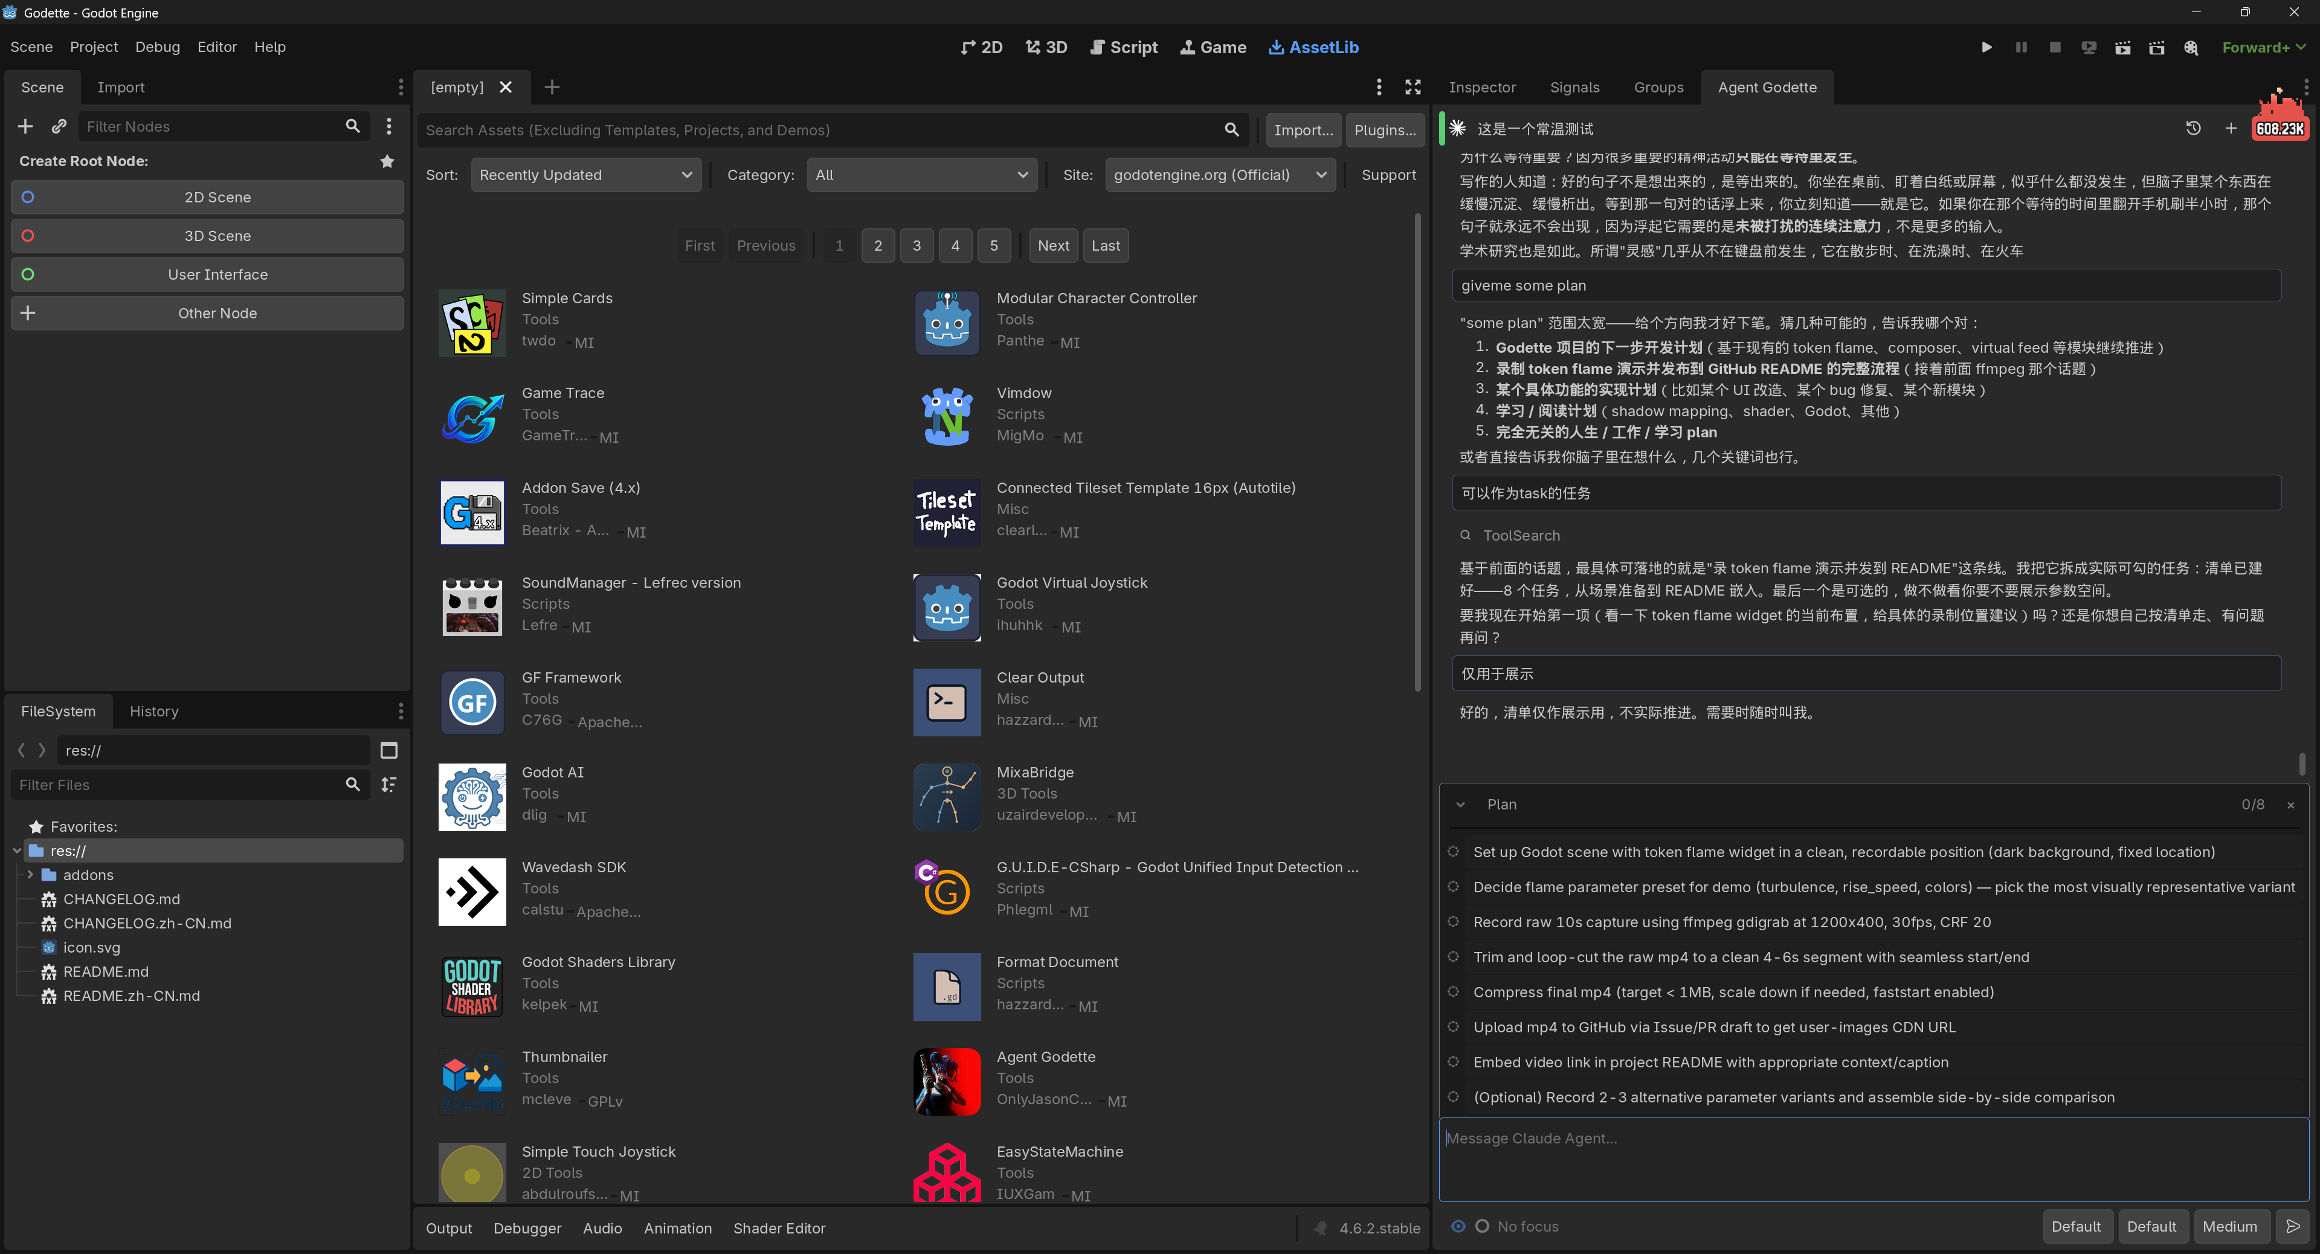Close the [empty] scene tab

(x=505, y=88)
